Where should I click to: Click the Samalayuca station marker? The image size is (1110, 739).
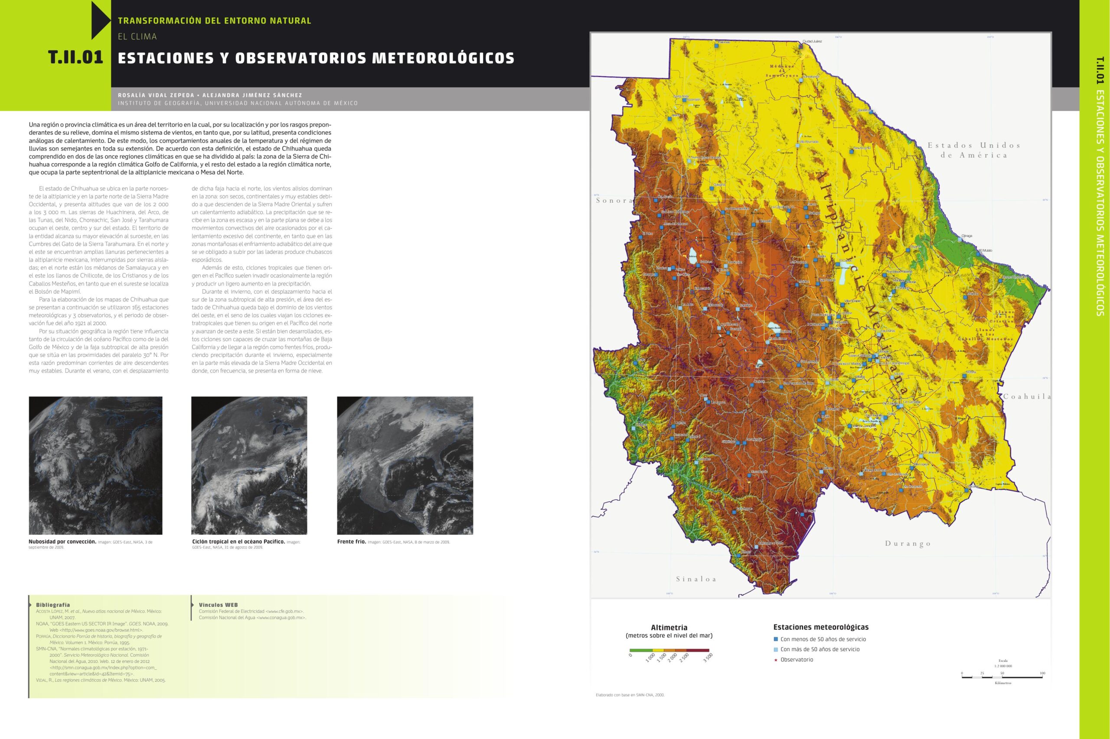click(801, 80)
